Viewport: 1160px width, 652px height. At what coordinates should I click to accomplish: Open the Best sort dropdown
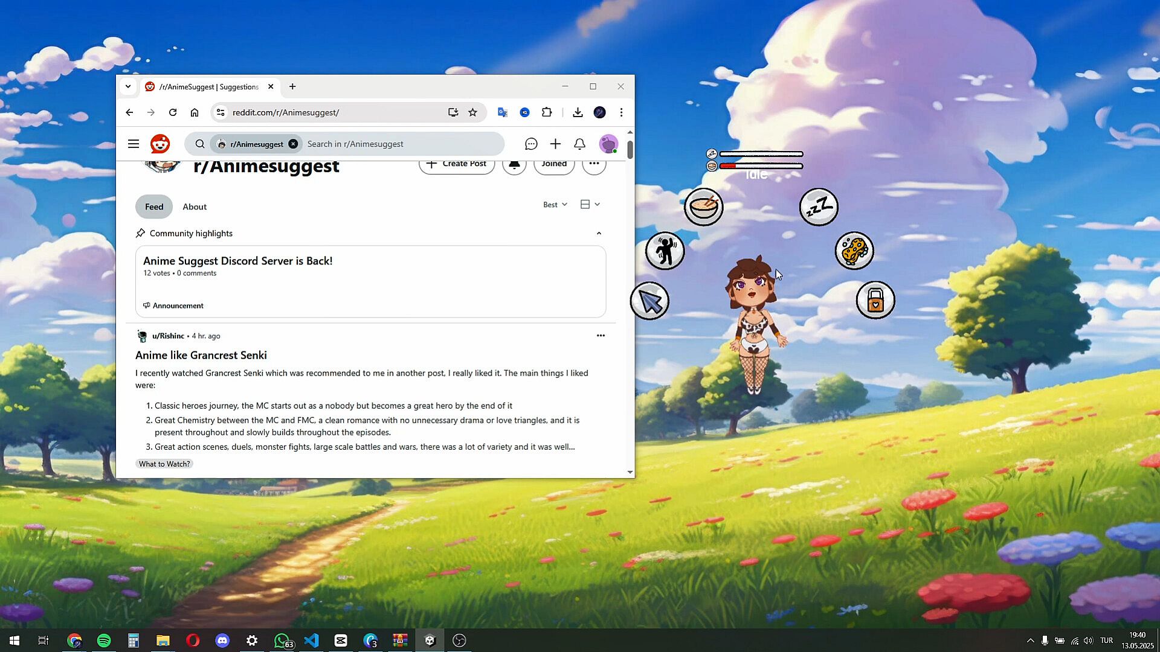click(555, 205)
